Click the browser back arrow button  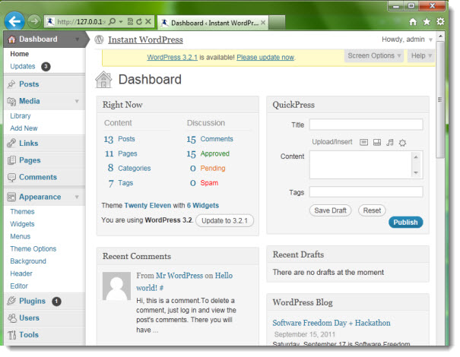click(14, 21)
